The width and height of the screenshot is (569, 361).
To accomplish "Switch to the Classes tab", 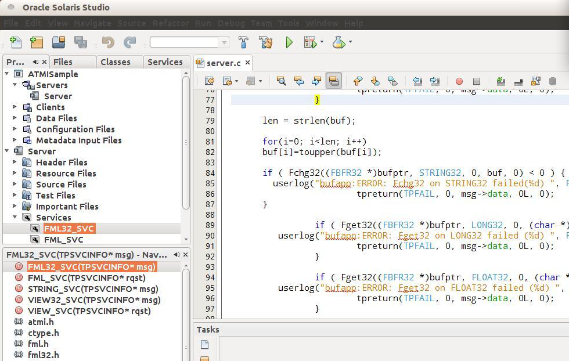I will [120, 62].
